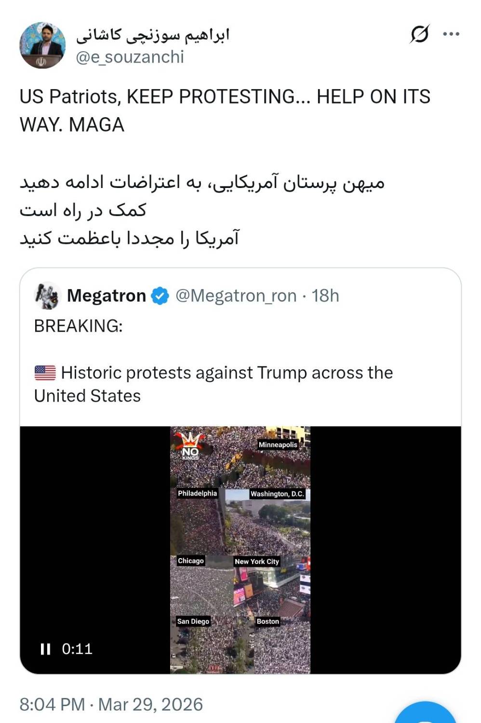This screenshot has height=723, width=481.
Task: Click the Washington, D.C. video panel
Action: [267, 522]
